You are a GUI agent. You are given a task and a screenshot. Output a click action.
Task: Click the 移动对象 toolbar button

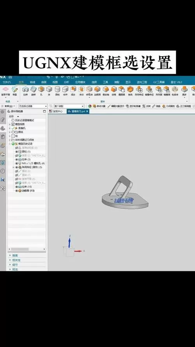[x=99, y=106]
